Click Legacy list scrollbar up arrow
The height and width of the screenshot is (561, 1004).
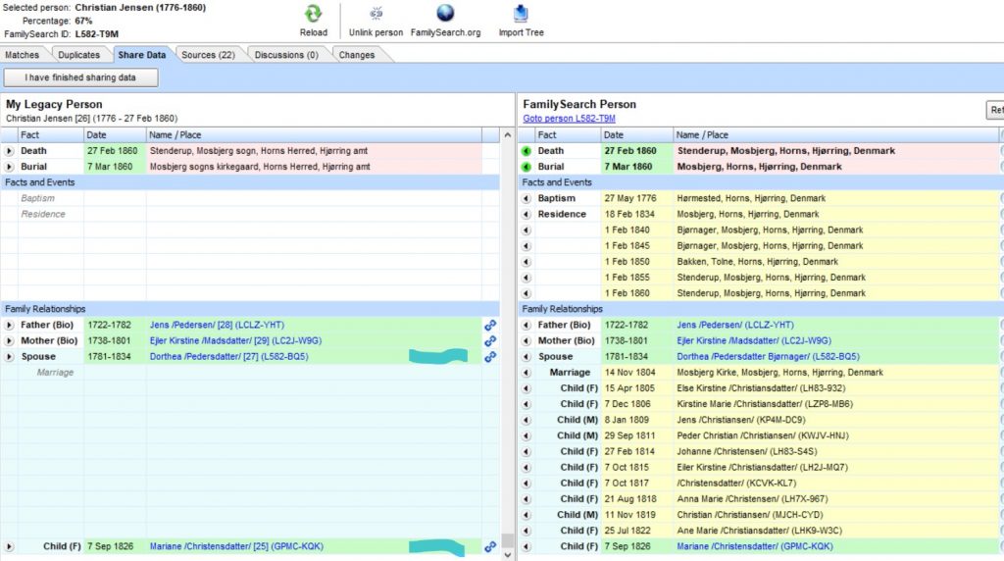507,135
